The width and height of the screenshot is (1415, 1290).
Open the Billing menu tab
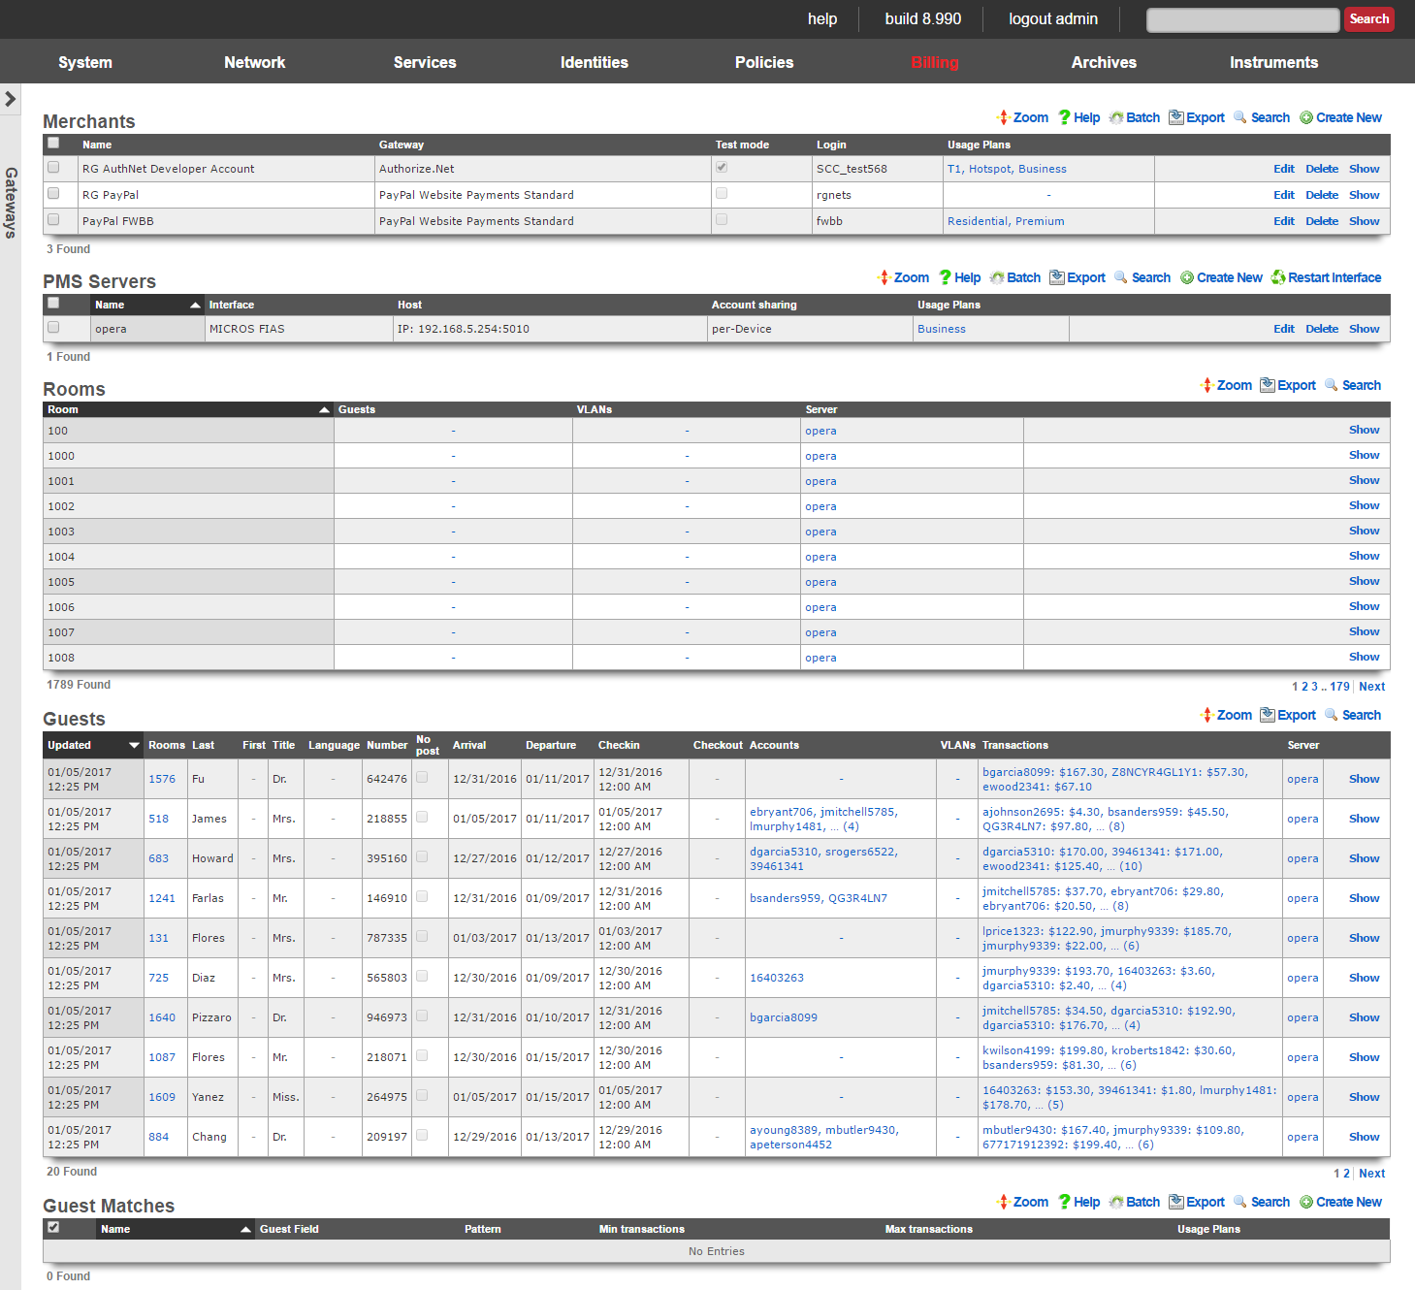(x=934, y=62)
